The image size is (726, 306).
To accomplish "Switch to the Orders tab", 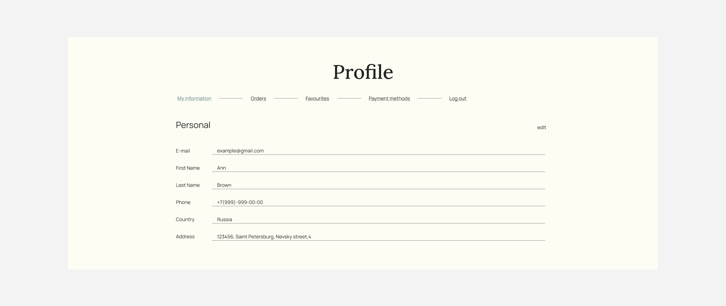I will [258, 99].
